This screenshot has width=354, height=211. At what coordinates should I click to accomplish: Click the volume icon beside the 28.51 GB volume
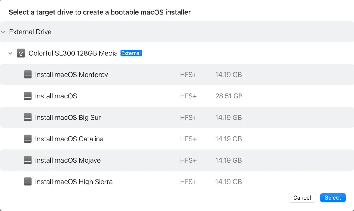[28, 96]
